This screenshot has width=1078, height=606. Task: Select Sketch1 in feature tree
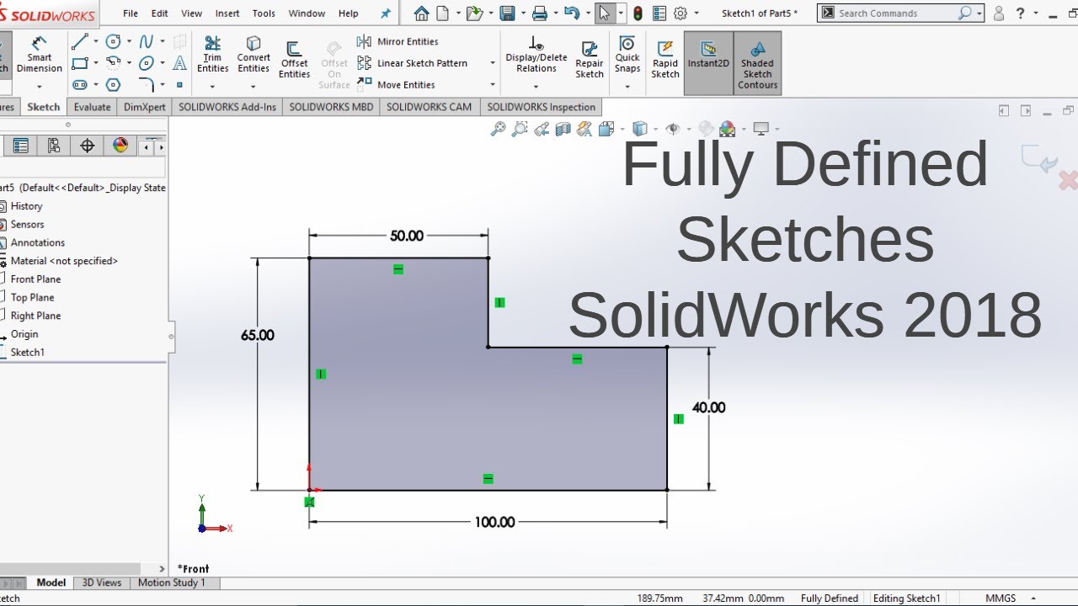pyautogui.click(x=27, y=352)
